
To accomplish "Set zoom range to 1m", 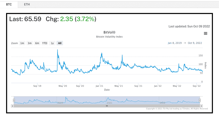I will (x=22, y=43).
